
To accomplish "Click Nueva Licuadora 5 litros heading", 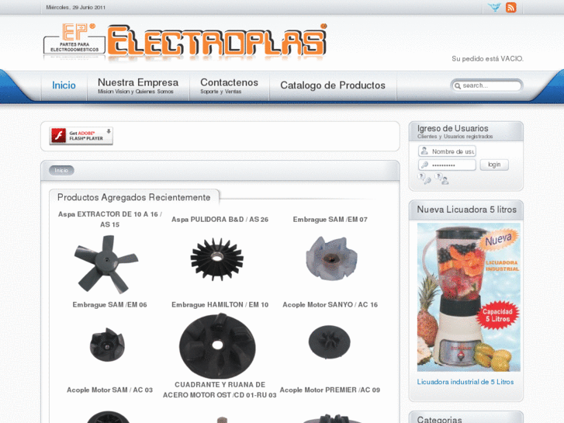I will pos(466,210).
